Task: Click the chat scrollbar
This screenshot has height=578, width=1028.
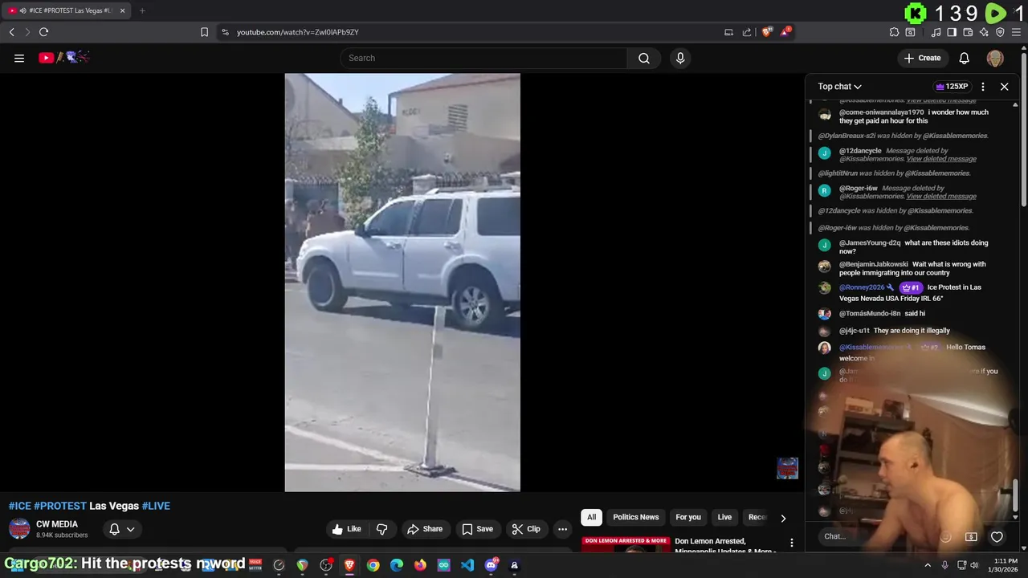Action: click(1015, 495)
